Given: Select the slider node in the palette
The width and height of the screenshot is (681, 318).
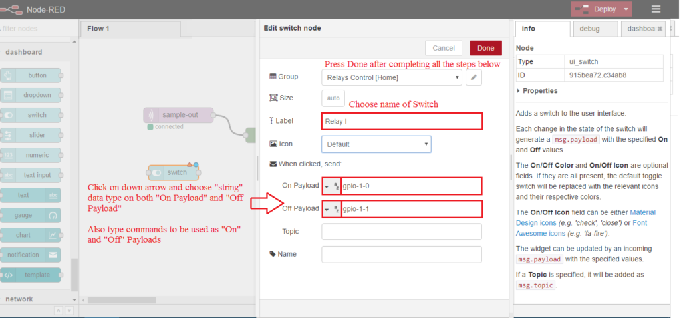Looking at the screenshot, I should coord(31,135).
